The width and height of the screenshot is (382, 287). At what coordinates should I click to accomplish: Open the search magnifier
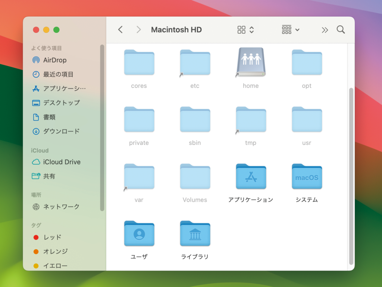[x=341, y=30]
